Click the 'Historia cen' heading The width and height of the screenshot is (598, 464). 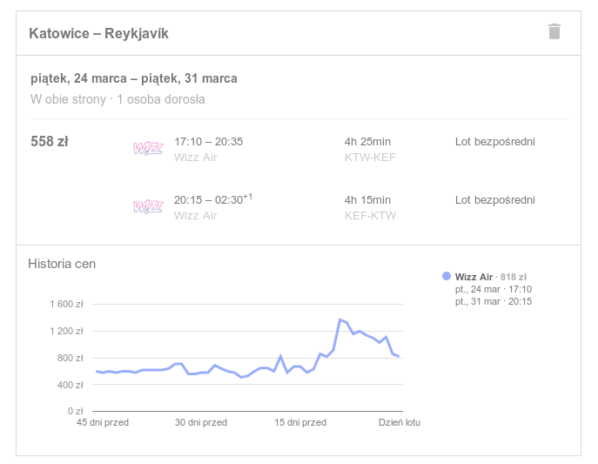62,264
